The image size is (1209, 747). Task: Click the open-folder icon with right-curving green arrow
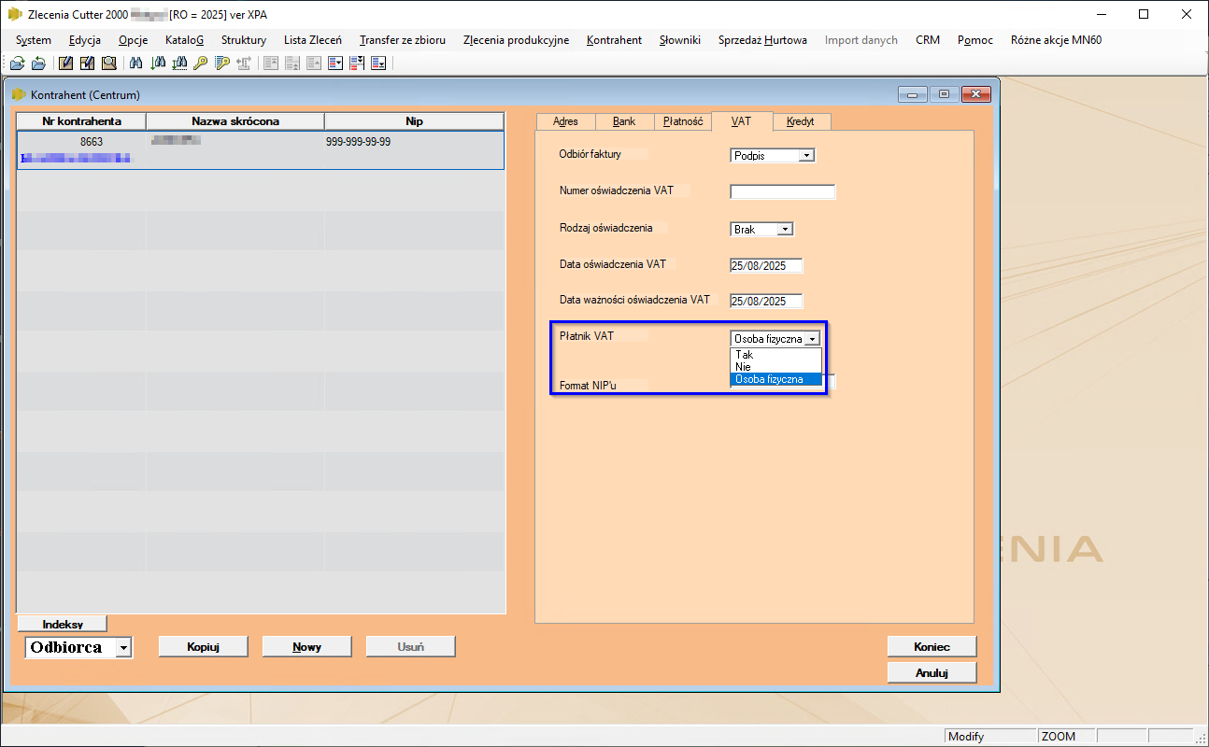coord(17,63)
